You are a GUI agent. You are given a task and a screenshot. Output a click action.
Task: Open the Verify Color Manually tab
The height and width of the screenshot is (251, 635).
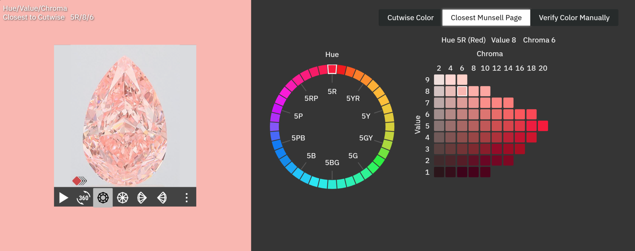pos(574,18)
